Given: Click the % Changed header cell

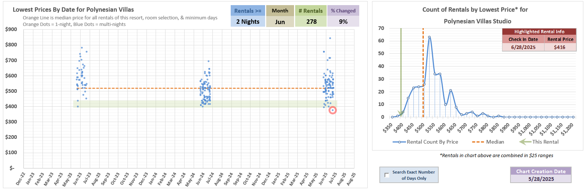Looking at the screenshot, I should [343, 11].
